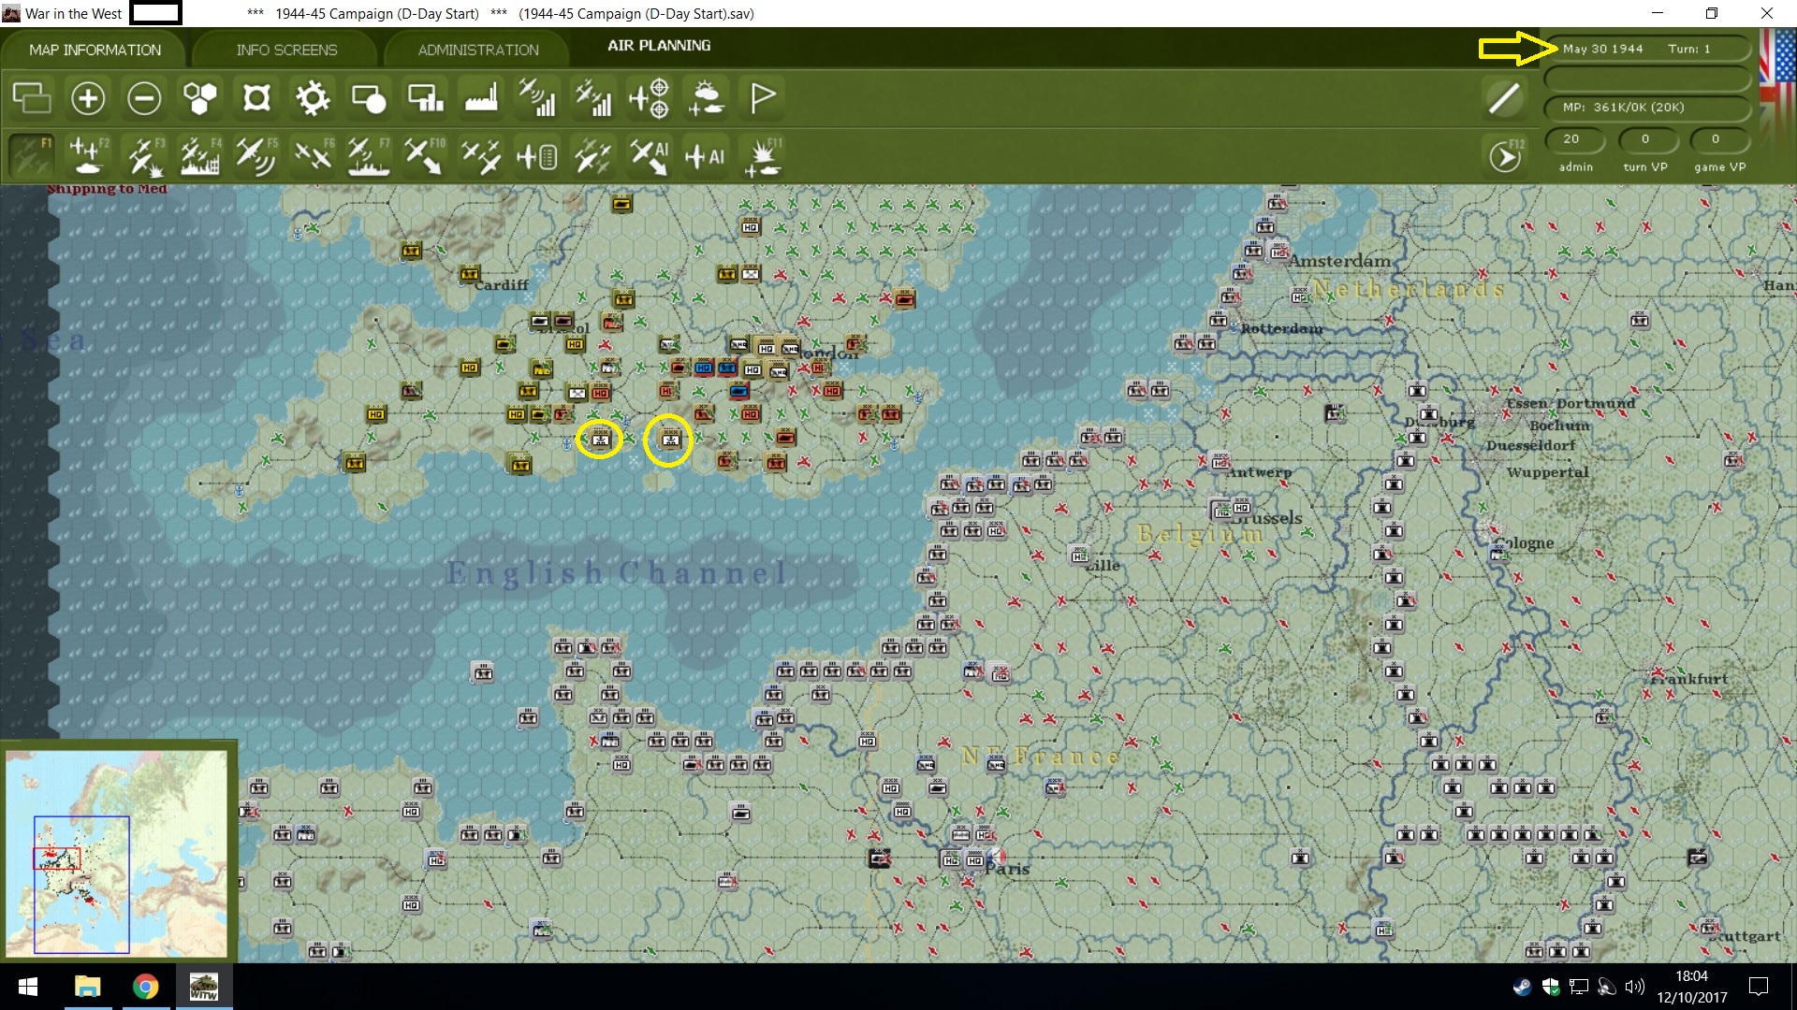1797x1010 pixels.
Task: Click the Paris city label
Action: pos(1007,869)
